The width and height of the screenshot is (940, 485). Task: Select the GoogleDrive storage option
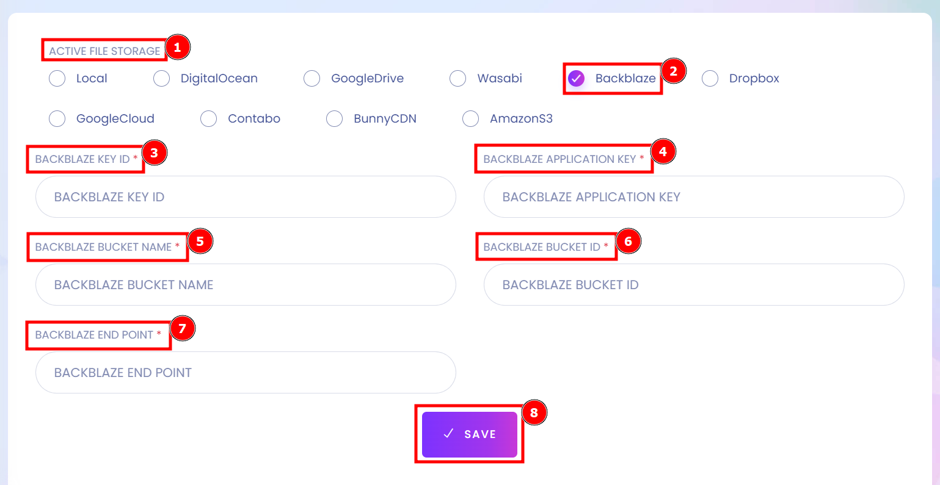312,79
